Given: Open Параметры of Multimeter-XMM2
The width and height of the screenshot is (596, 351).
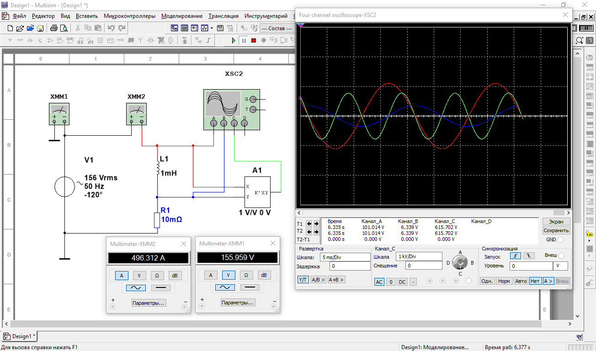Looking at the screenshot, I should pos(149,303).
